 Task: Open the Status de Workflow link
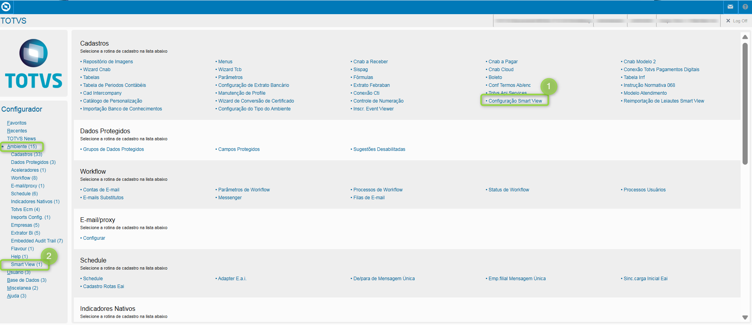[509, 190]
